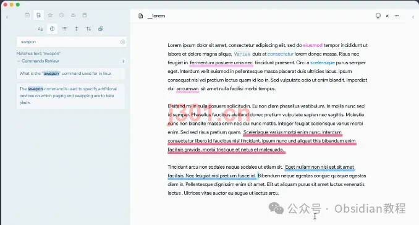Screen dimensions: 419x225
Task: Toggle the search explanation question-mark button
Action: (52, 28)
